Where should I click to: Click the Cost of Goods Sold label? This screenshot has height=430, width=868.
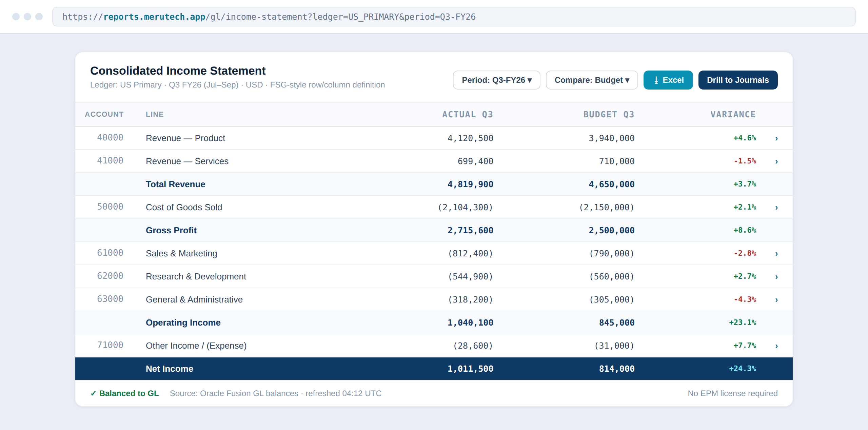[184, 207]
